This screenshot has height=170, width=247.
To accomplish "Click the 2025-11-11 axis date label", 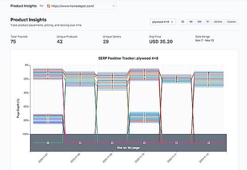I will (172, 158).
